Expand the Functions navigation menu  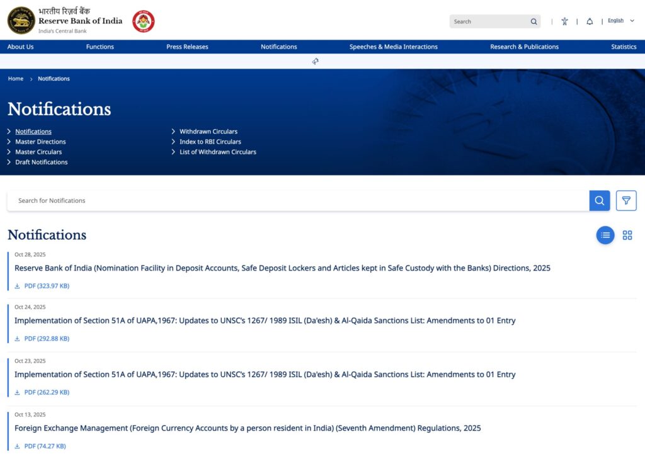100,47
